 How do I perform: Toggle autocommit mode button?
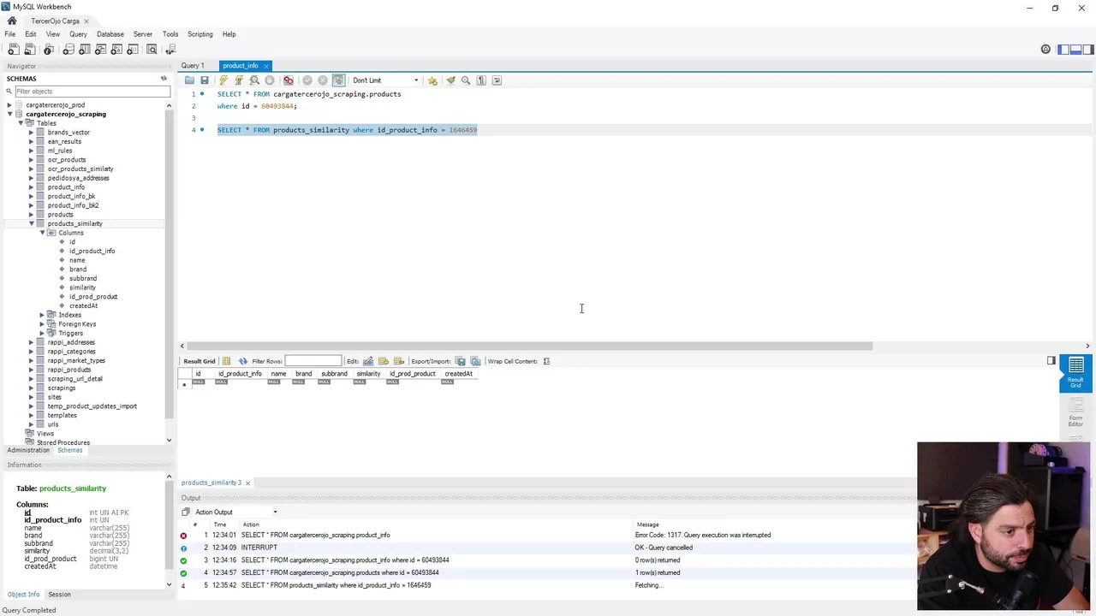pyautogui.click(x=338, y=80)
